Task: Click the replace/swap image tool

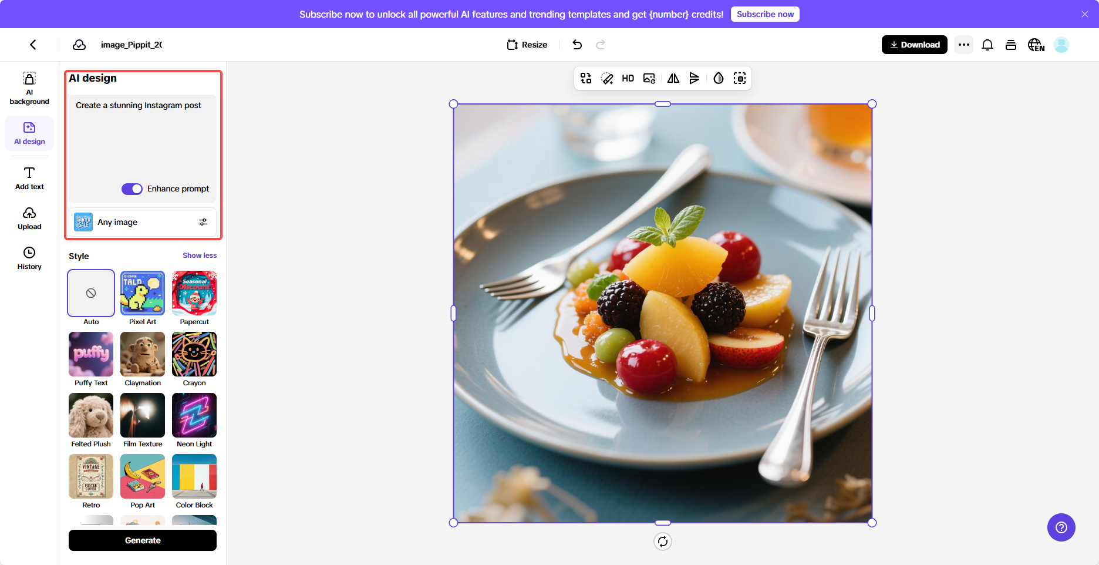Action: point(586,78)
